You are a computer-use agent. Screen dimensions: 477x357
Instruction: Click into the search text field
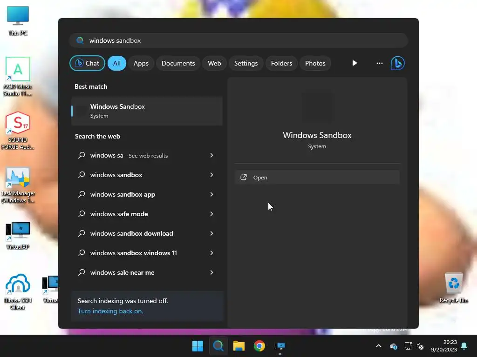pos(239,40)
